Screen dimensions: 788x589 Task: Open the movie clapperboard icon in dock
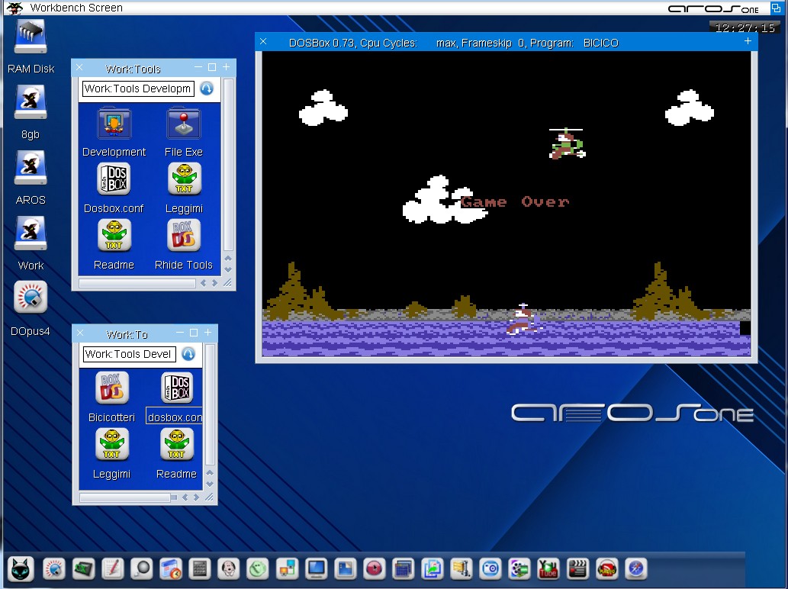point(577,569)
